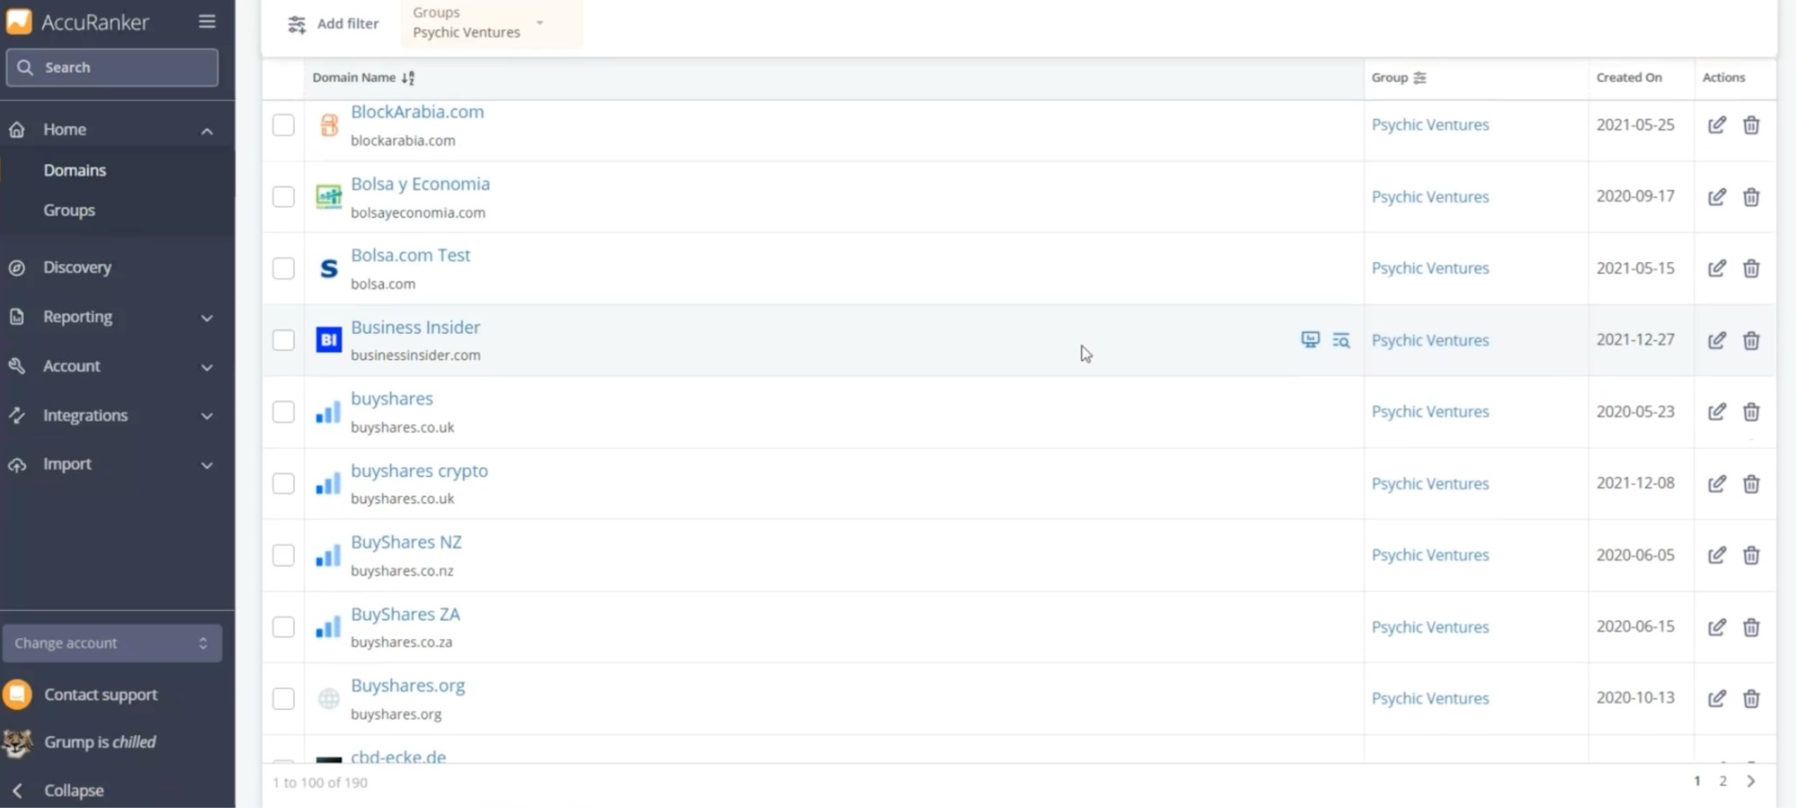Select the Buyshares.org row checkbox
This screenshot has width=1796, height=808.
coord(283,698)
